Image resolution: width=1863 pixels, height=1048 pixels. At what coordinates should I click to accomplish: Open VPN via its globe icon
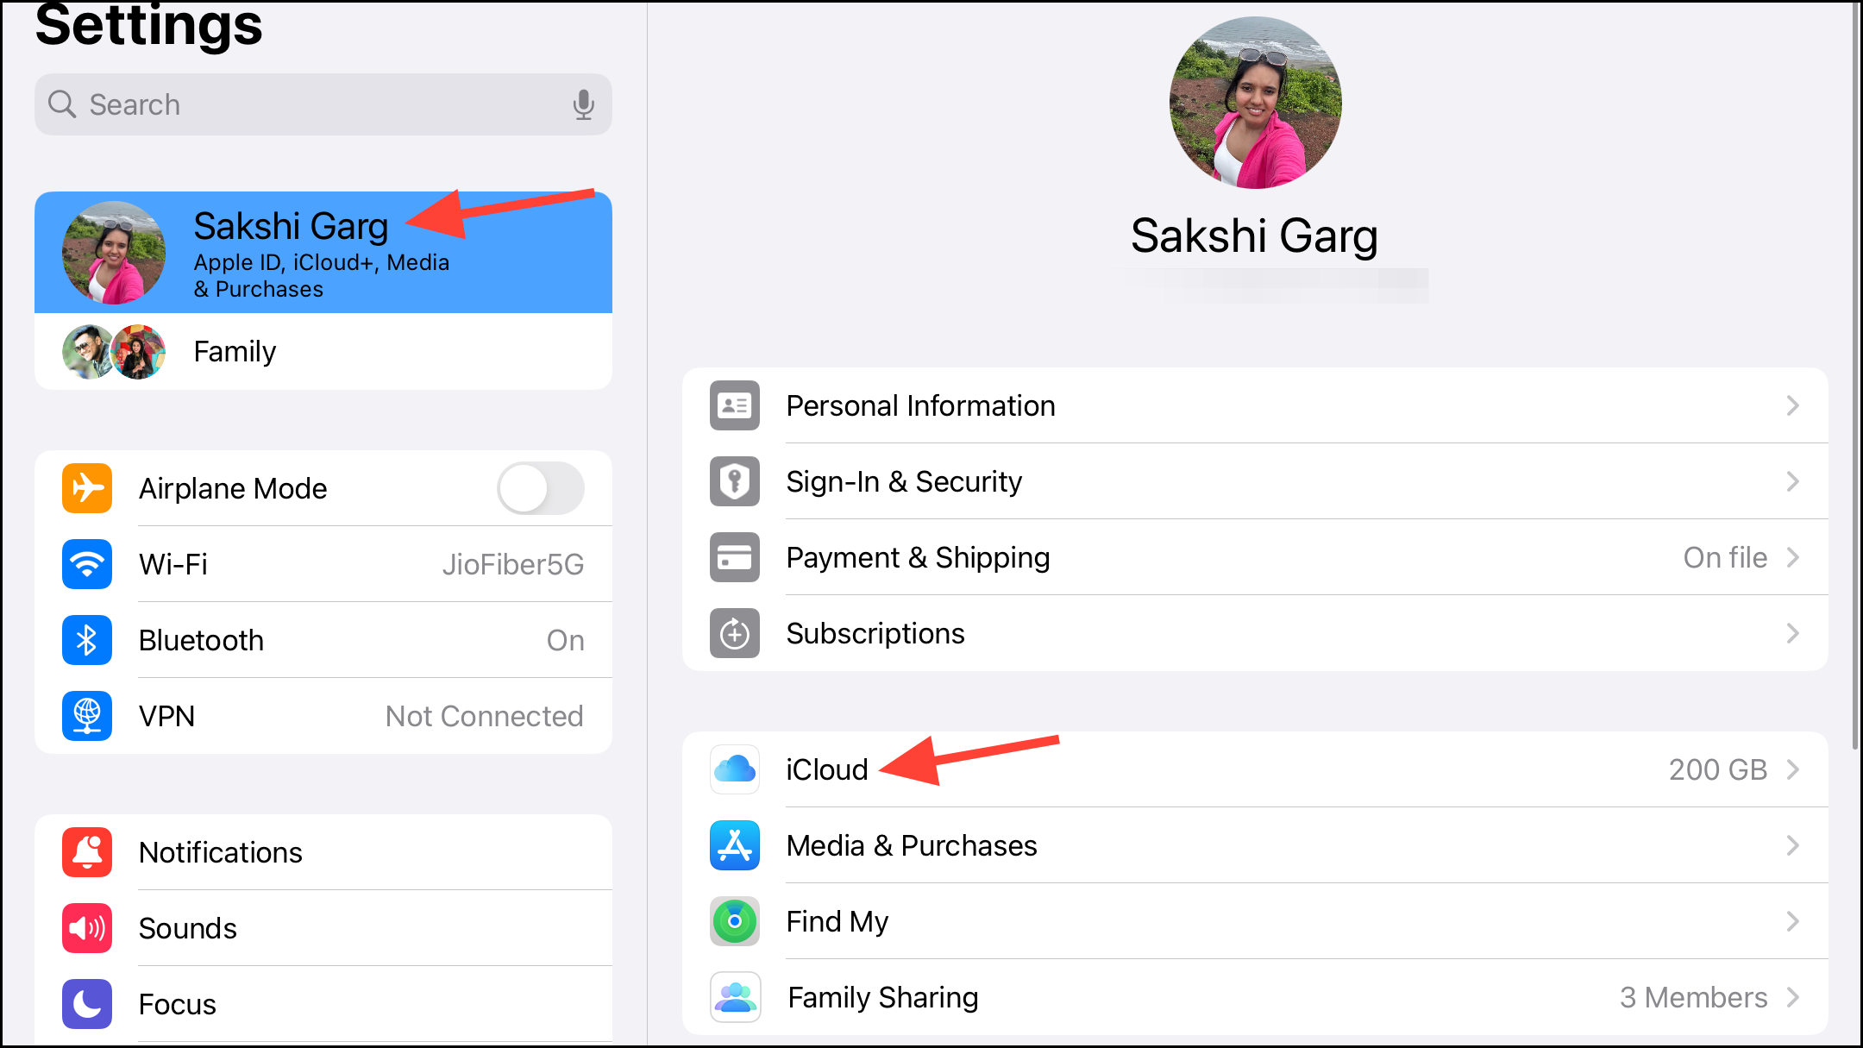87,716
